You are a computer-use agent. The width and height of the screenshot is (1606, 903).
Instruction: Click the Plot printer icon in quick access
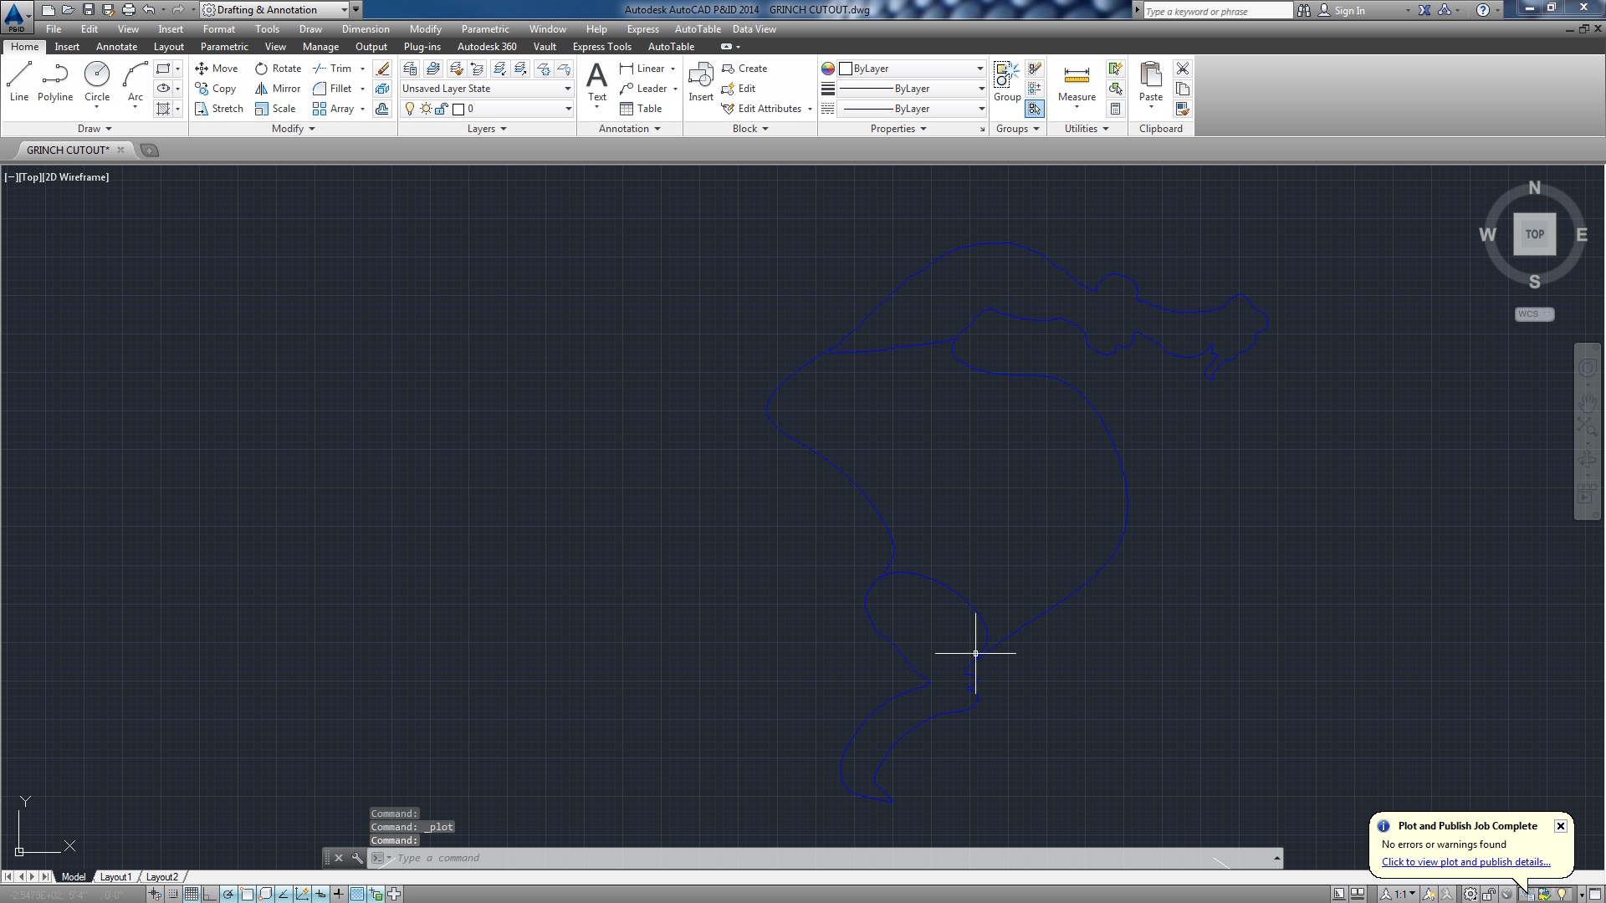pos(128,10)
